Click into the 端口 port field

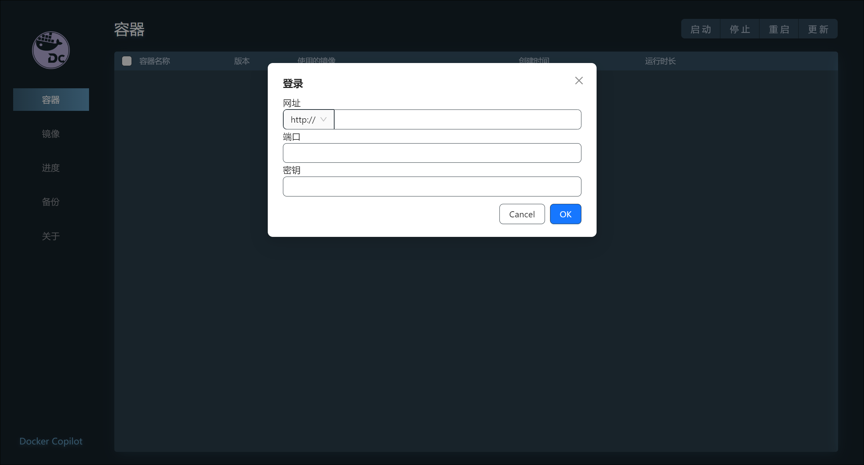(432, 153)
